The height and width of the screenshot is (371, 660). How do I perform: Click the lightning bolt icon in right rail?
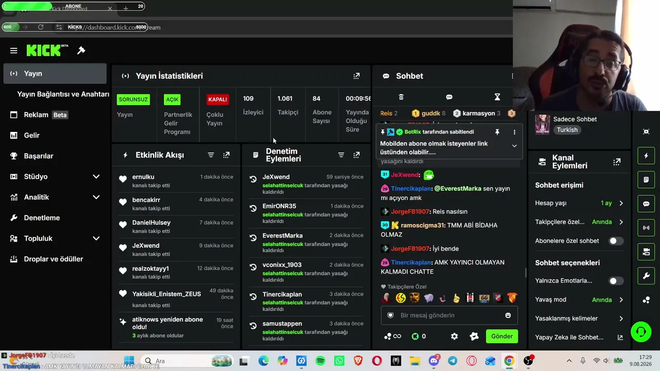(x=646, y=156)
